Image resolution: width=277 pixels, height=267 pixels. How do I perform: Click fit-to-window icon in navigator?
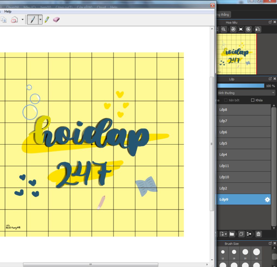pos(241,29)
